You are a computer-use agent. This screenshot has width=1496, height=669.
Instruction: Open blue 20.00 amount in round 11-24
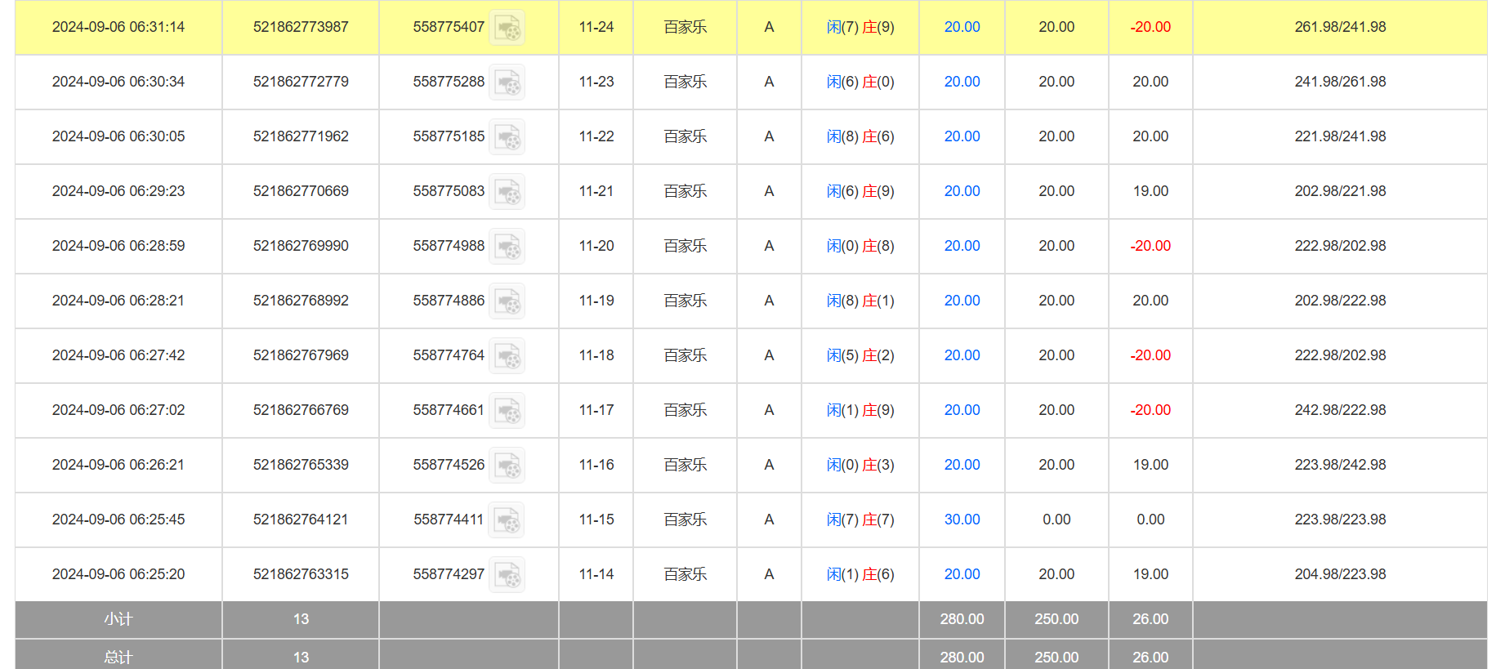point(962,27)
